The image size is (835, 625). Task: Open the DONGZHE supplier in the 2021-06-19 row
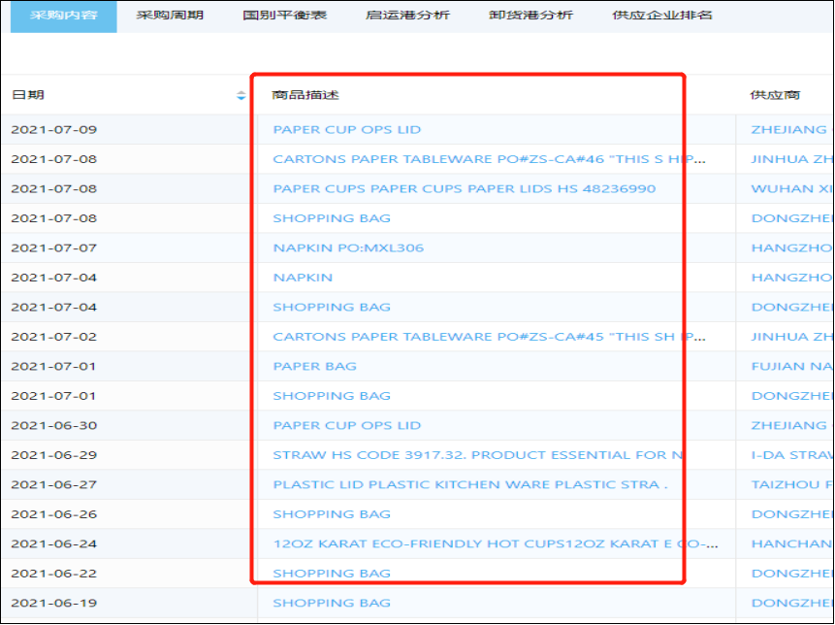(792, 603)
